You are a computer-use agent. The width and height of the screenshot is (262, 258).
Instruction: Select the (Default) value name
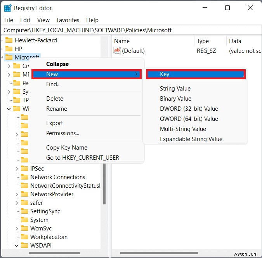pos(133,51)
